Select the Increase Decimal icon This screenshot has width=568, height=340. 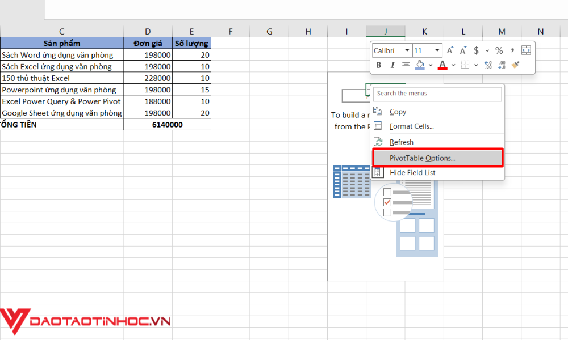tap(487, 65)
